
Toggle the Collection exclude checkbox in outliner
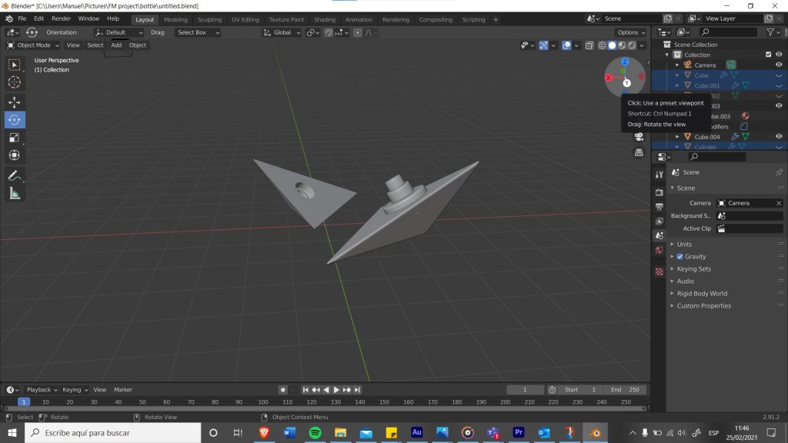point(768,55)
